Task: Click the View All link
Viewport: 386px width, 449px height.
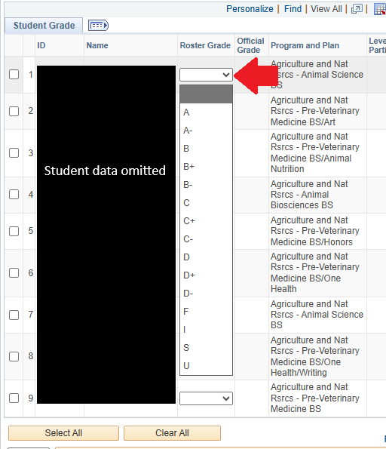Action: (326, 9)
